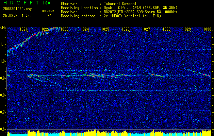The image size is (214, 136).
Task: Click time marker 1026
Action: tap(126, 29)
